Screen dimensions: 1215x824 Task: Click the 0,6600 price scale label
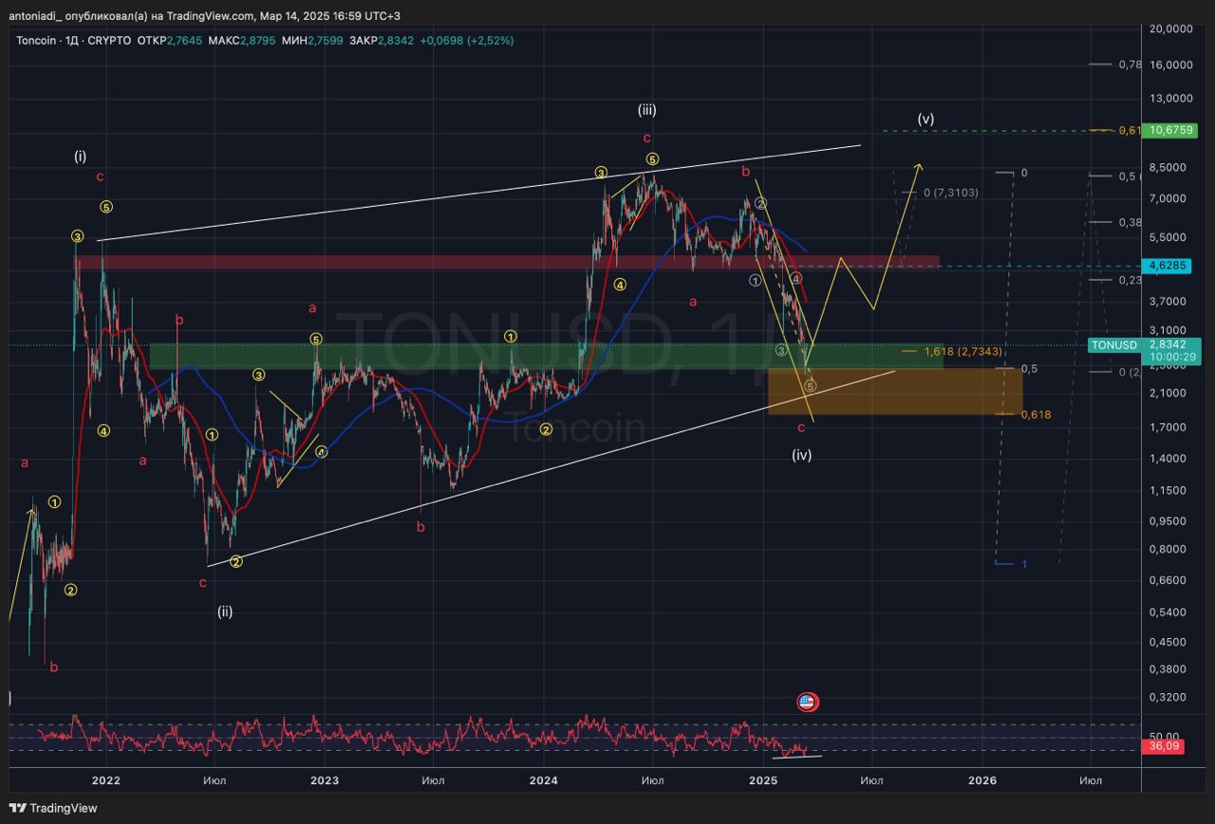pyautogui.click(x=1168, y=580)
